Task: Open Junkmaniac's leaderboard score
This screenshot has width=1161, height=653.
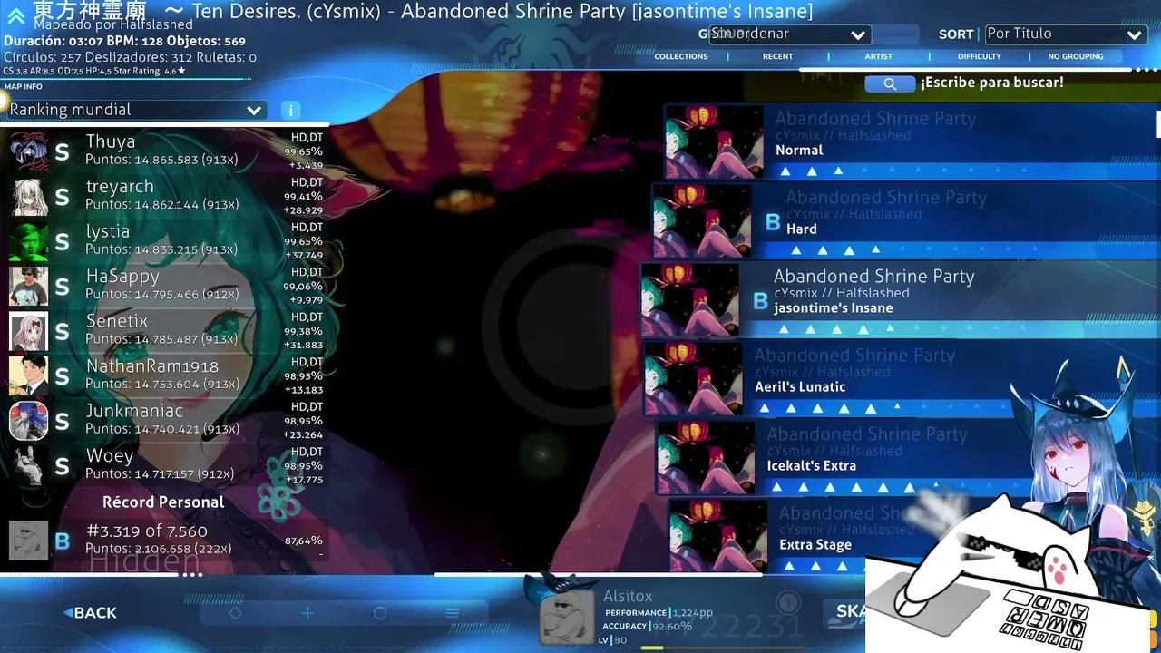Action: [166, 421]
